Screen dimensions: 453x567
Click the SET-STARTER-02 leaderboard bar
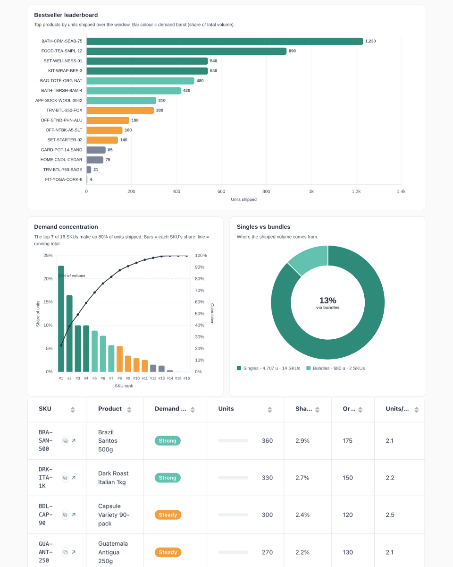point(102,140)
